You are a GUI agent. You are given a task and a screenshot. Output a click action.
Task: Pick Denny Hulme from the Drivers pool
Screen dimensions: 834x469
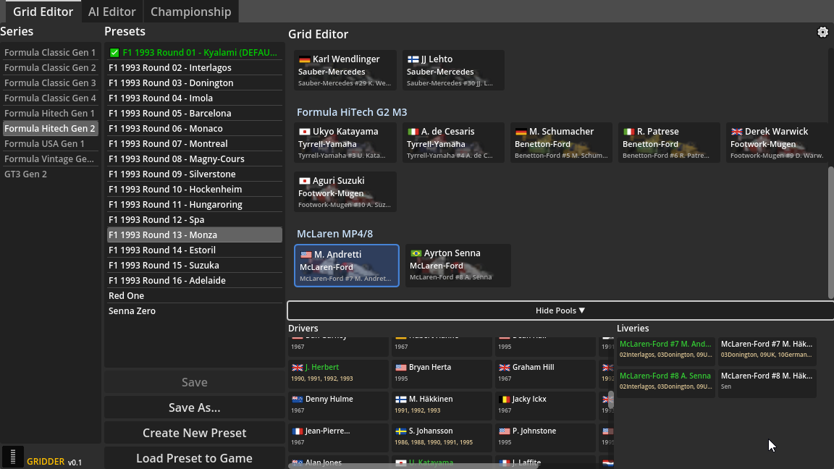[338, 405]
